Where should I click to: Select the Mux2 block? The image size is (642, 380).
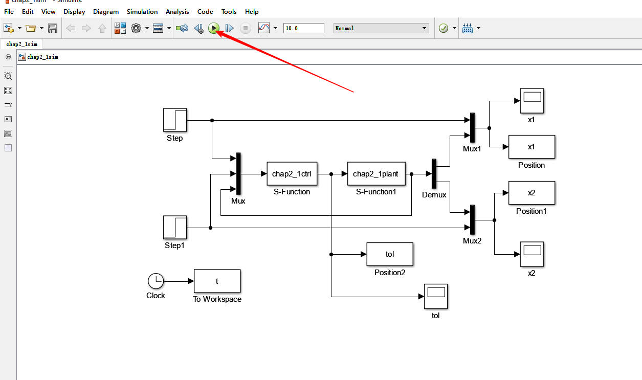pyautogui.click(x=473, y=220)
